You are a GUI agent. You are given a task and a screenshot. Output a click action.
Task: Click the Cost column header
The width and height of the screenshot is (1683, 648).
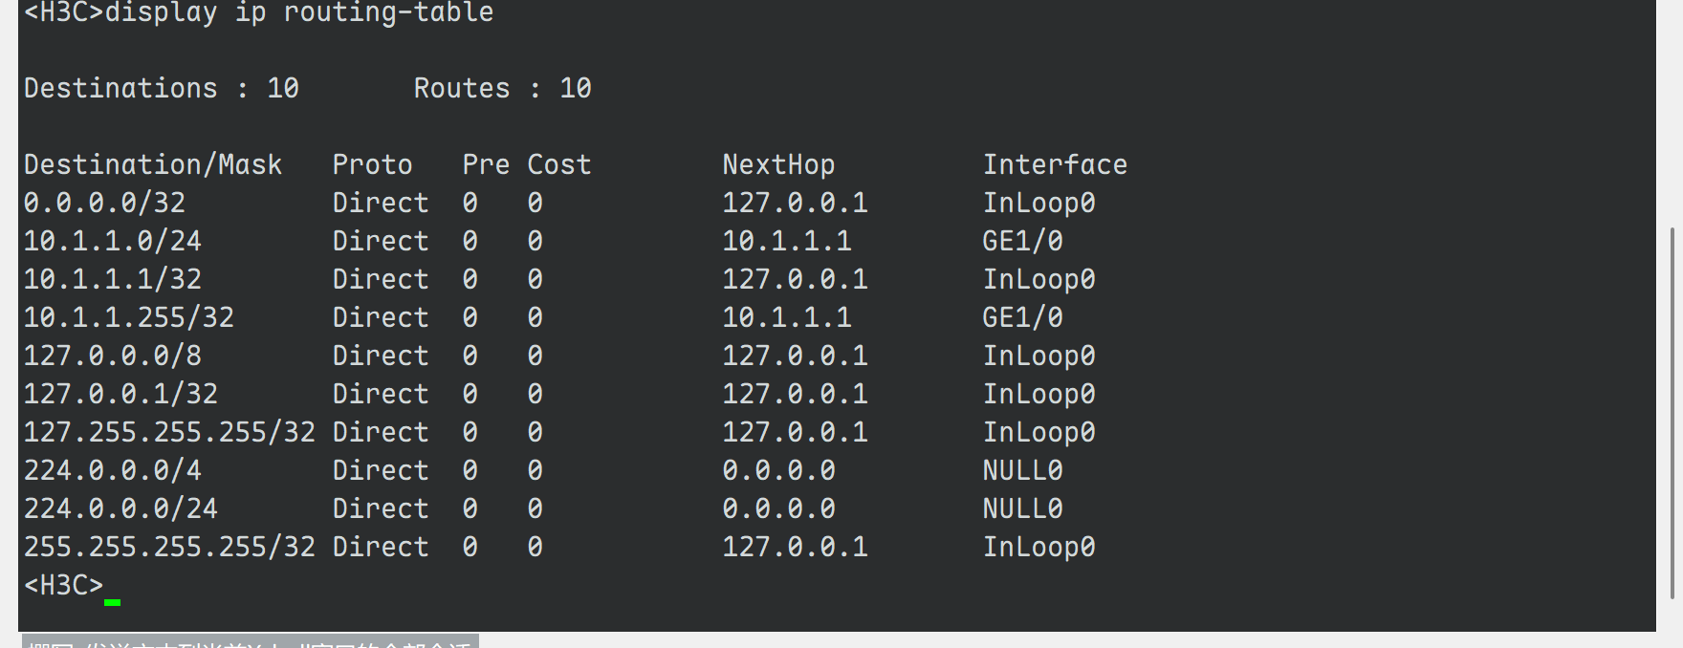[x=559, y=164]
